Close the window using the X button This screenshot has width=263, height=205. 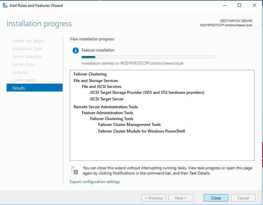254,5
